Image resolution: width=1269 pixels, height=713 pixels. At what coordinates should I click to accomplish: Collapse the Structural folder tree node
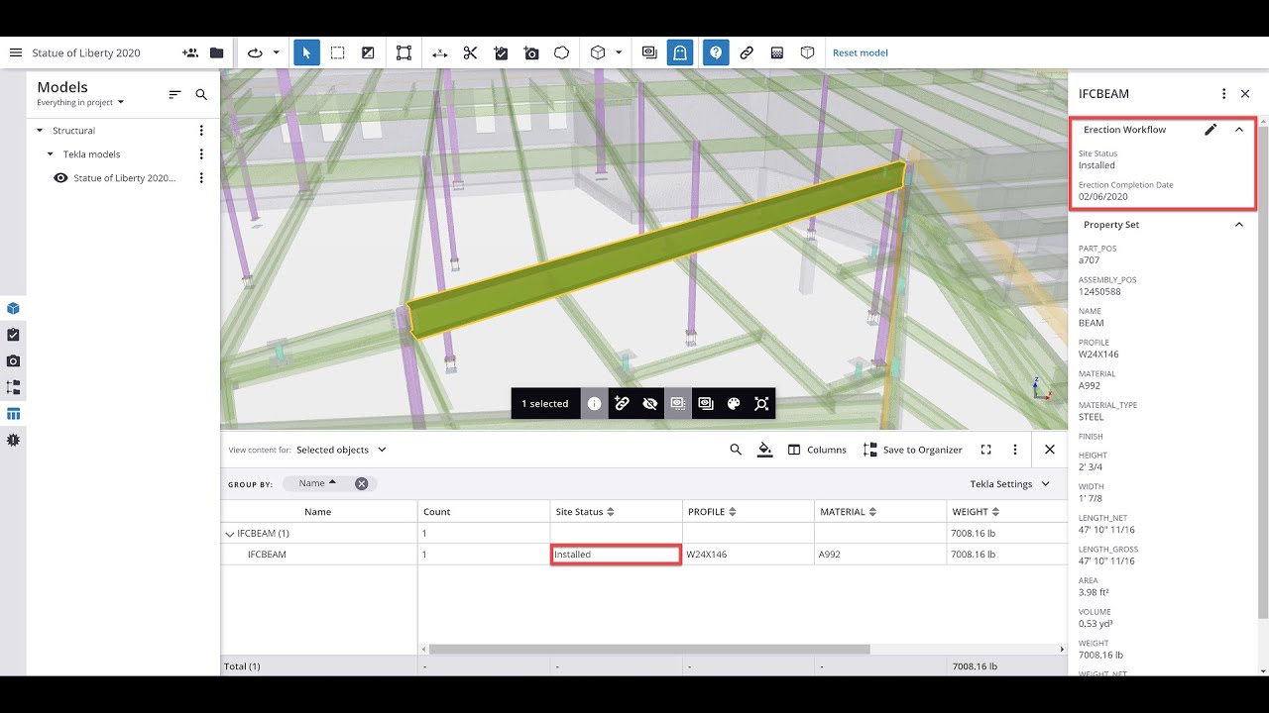(40, 131)
